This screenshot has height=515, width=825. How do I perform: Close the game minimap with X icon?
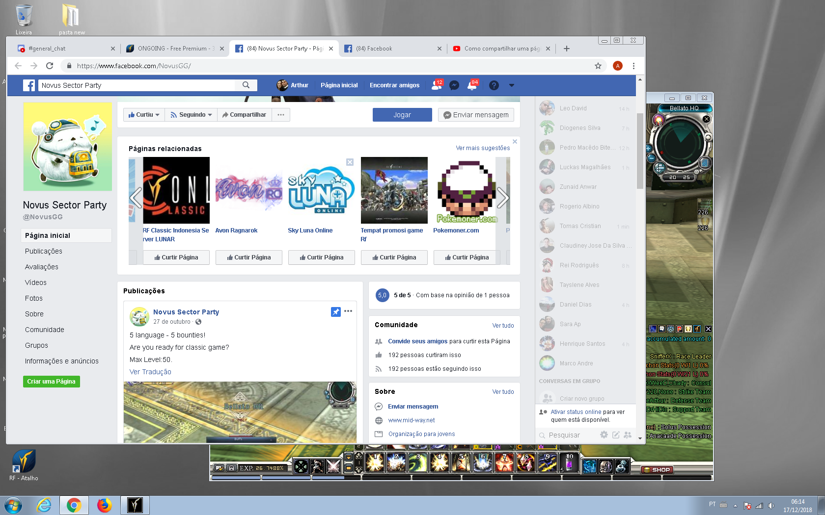(x=707, y=119)
